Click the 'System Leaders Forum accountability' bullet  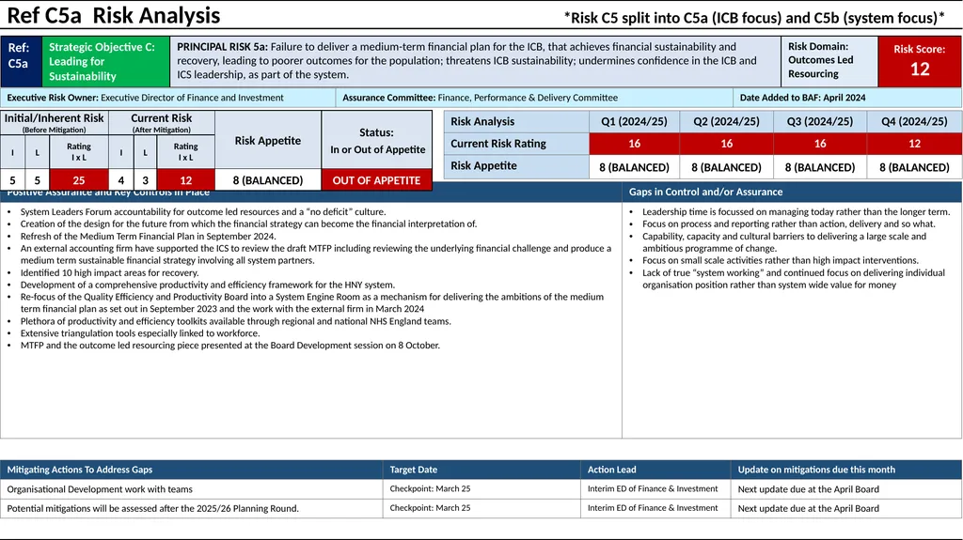coord(203,211)
